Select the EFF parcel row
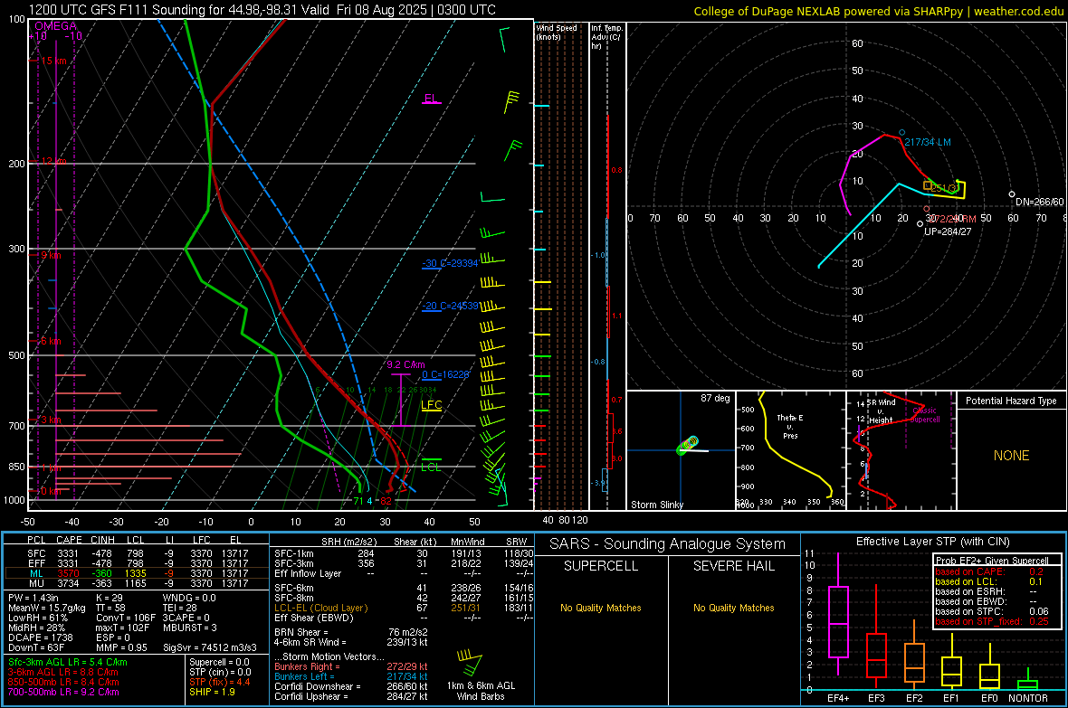 [135, 563]
